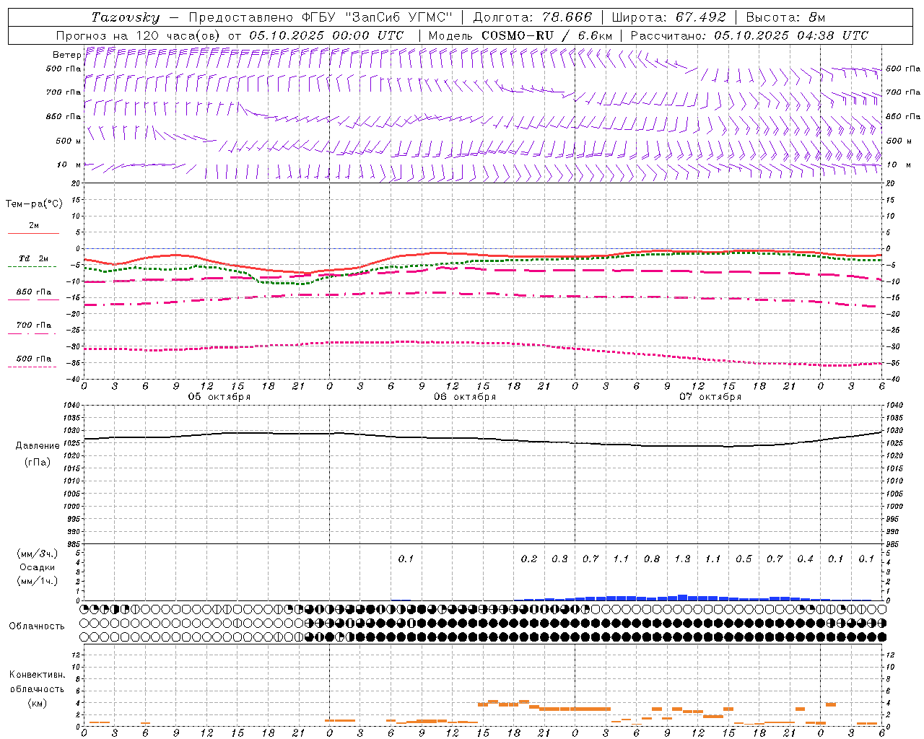Image resolution: width=924 pixels, height=739 pixels.
Task: Click the '0.4' precipitation value
Action: [805, 559]
